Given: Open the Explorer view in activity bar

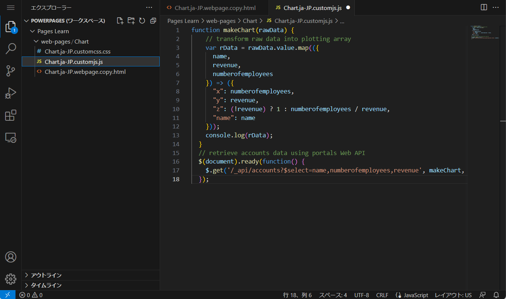Looking at the screenshot, I should tap(11, 27).
